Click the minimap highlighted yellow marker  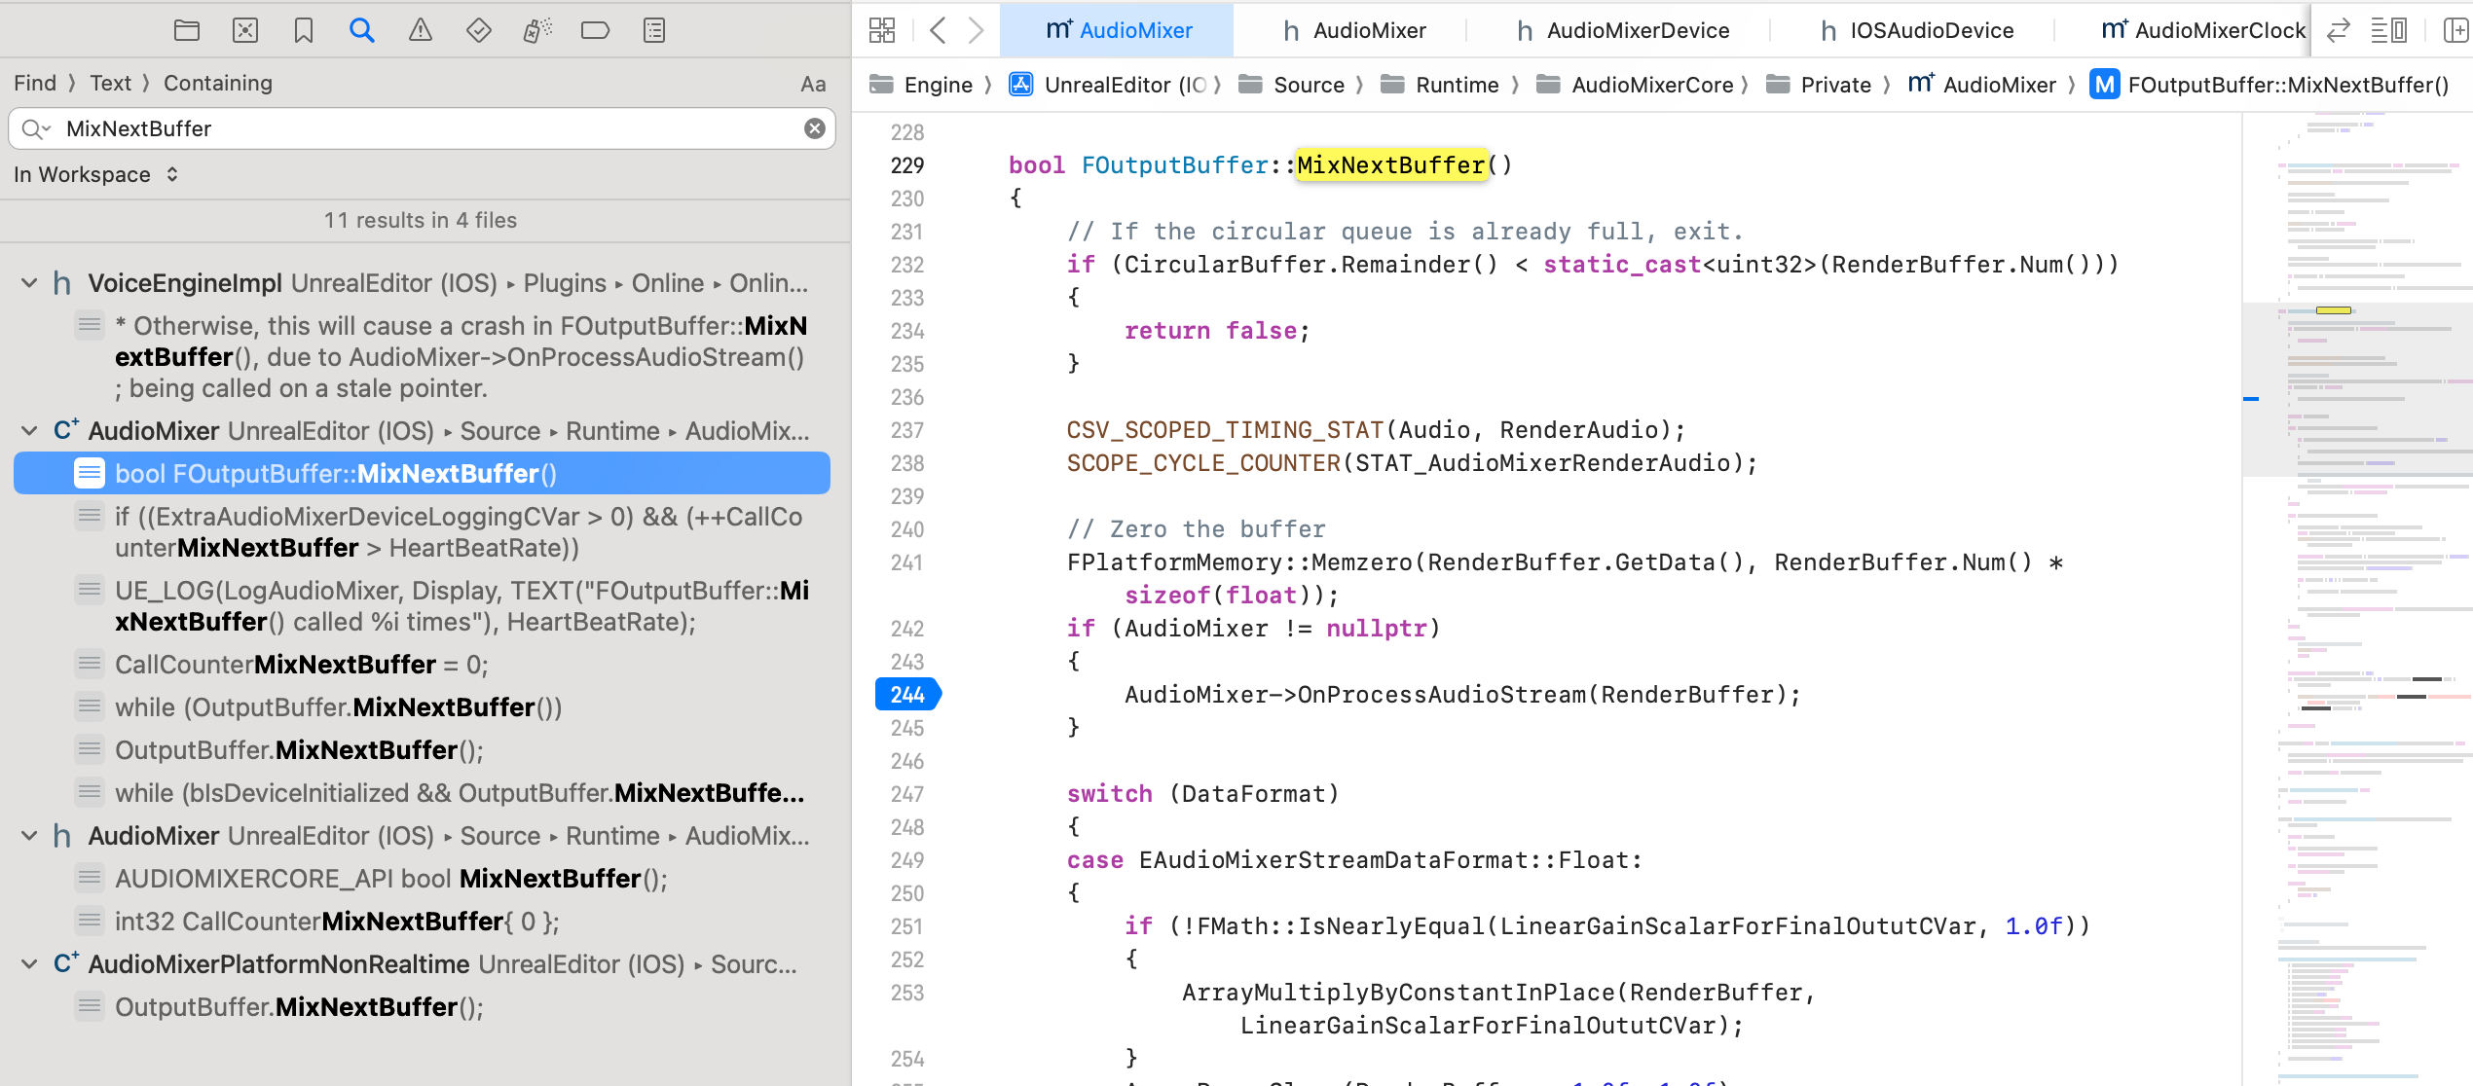2333,310
